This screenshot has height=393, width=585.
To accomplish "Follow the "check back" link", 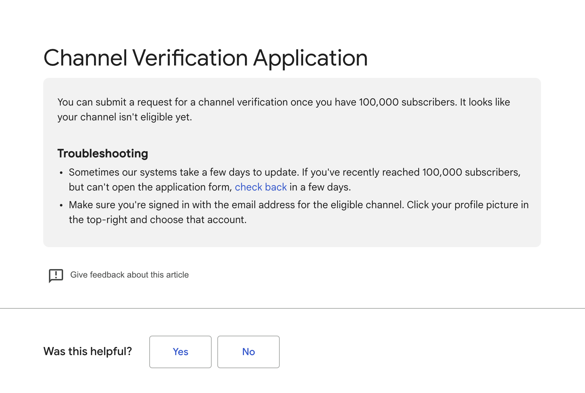I will point(261,187).
